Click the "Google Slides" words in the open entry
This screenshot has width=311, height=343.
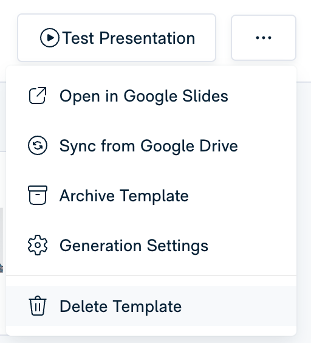coord(176,96)
